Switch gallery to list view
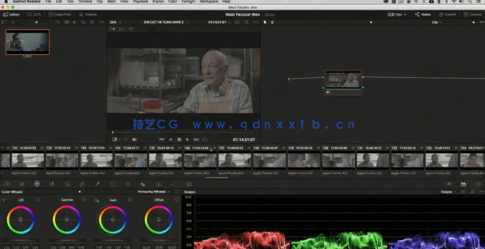 click(x=74, y=22)
